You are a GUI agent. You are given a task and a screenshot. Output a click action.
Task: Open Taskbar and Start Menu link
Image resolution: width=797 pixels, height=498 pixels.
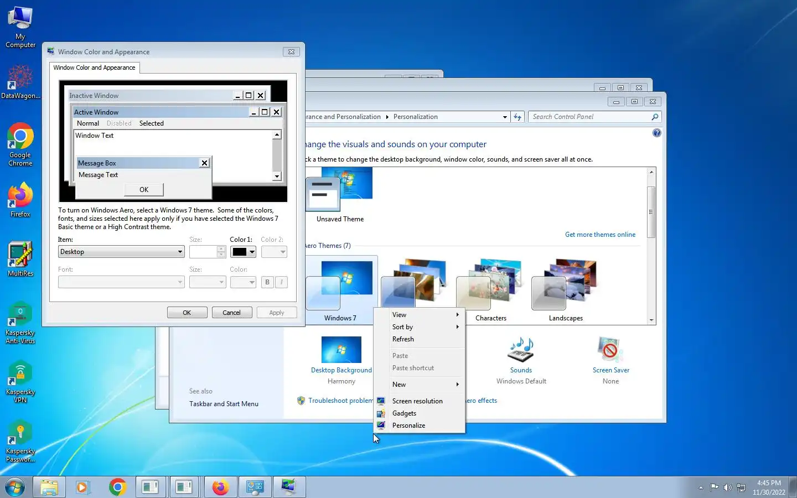[224, 404]
